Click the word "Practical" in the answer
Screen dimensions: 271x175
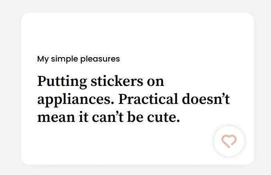point(148,99)
